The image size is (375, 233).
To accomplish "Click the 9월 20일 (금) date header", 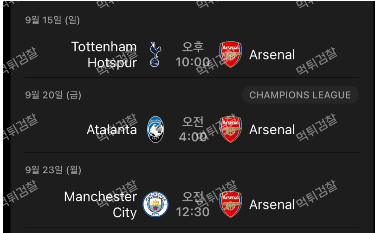I will coord(53,95).
